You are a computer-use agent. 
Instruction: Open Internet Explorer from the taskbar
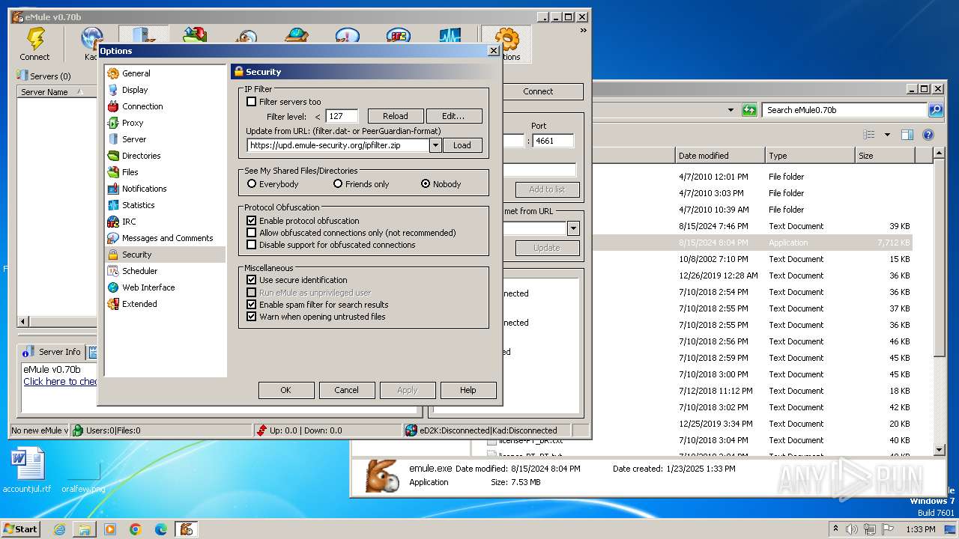point(59,529)
